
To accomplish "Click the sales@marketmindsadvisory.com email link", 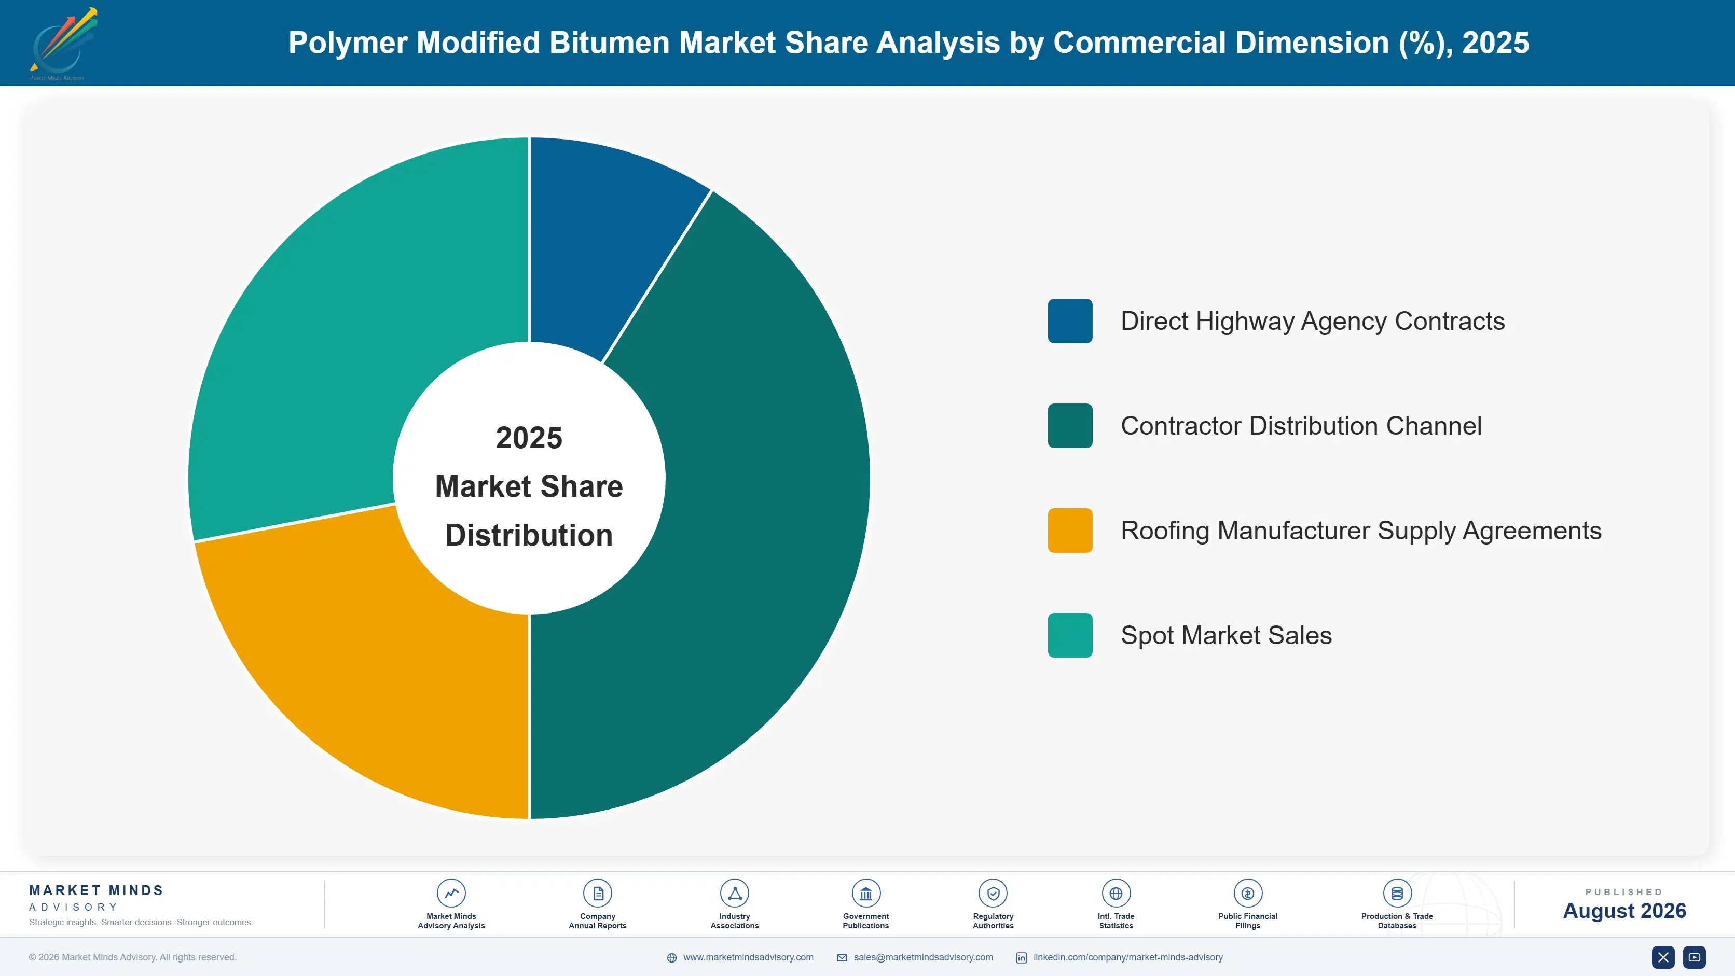I will [x=924, y=957].
